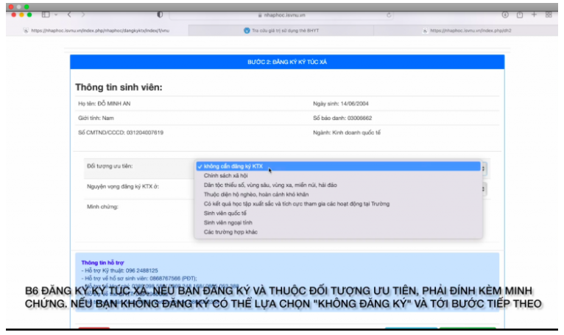
Task: Choose 'Có kết quả học tập xuất sắc' option
Action: point(338,204)
